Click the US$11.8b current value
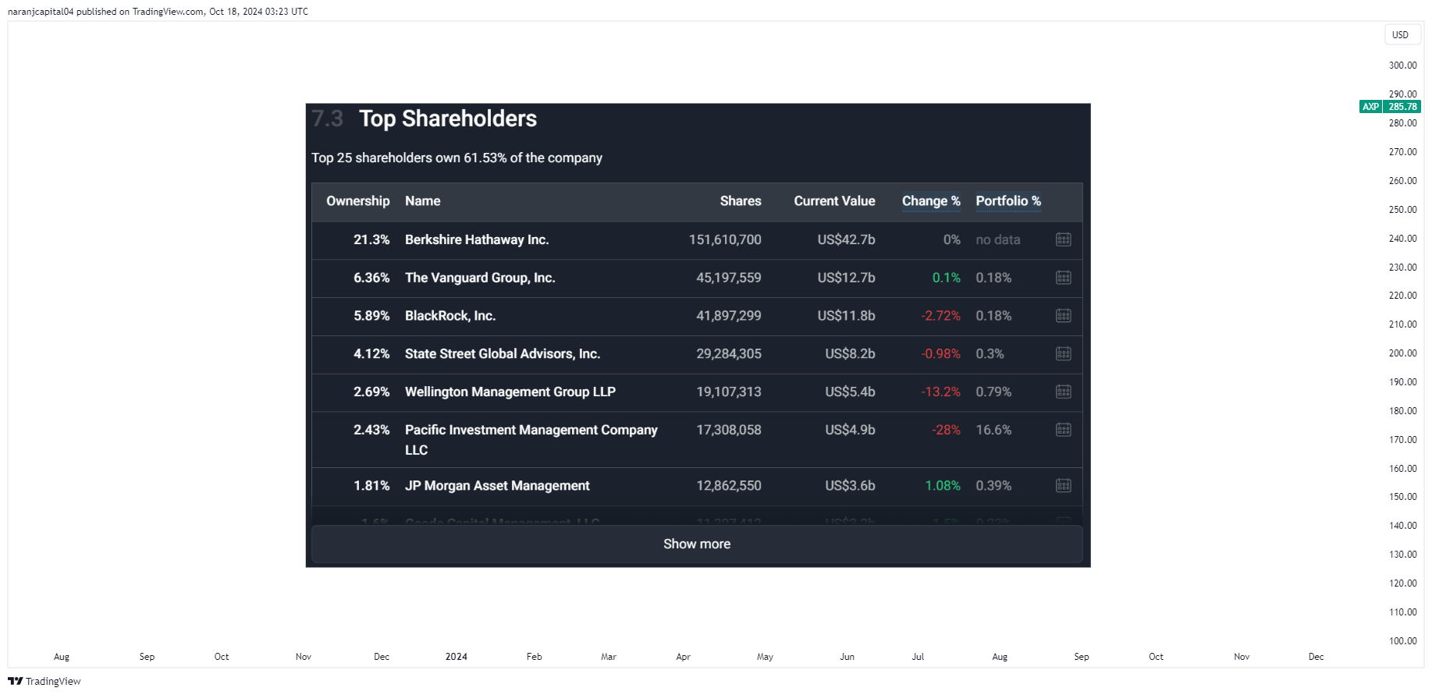The width and height of the screenshot is (1432, 695). [846, 316]
